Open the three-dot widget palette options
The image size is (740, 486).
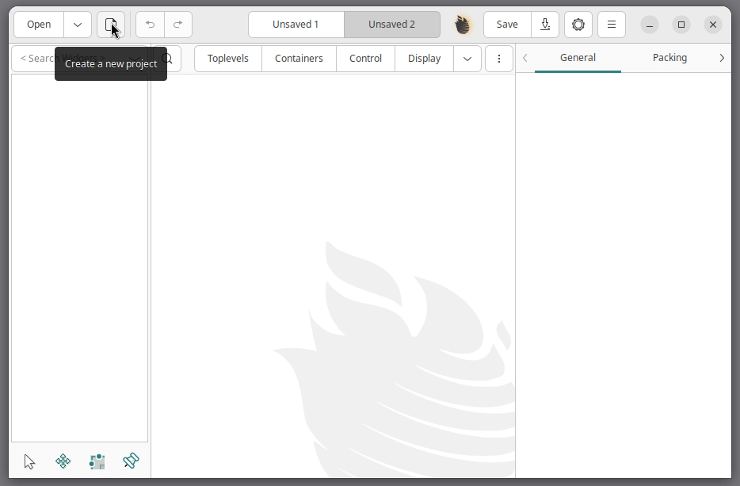pos(499,59)
